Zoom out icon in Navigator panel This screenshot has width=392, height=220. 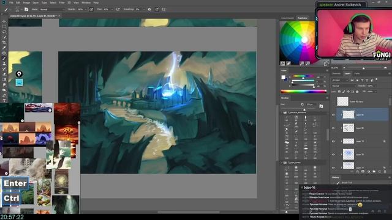coord(344,68)
